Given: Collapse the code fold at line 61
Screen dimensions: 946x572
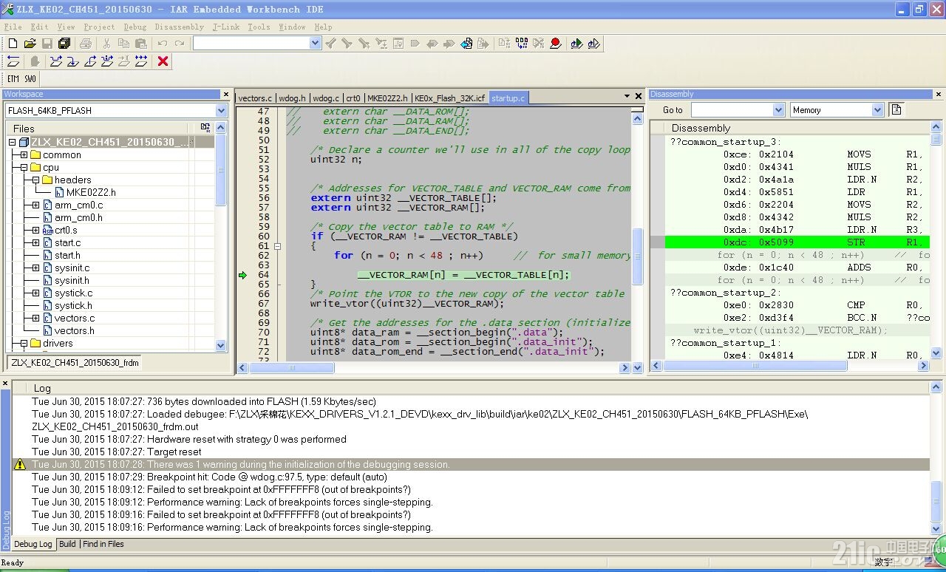Looking at the screenshot, I should [x=277, y=246].
